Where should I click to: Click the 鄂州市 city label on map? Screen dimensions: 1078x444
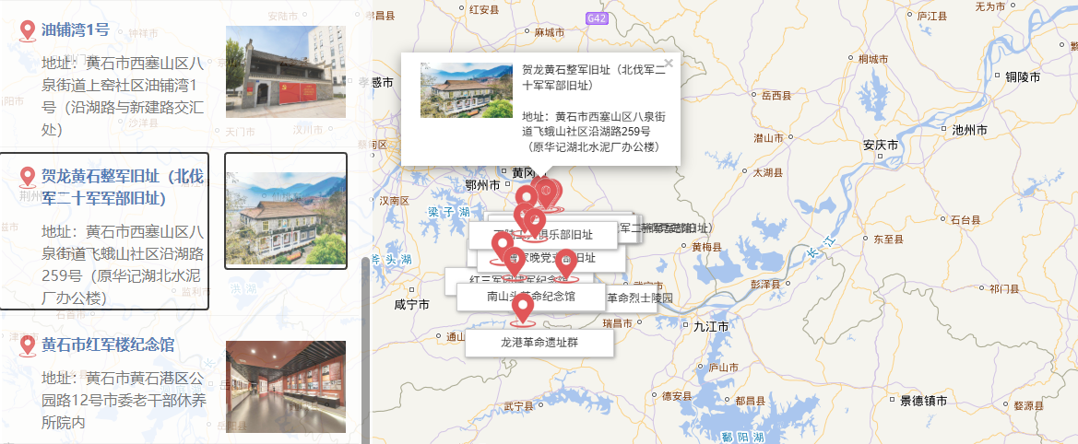tap(482, 184)
